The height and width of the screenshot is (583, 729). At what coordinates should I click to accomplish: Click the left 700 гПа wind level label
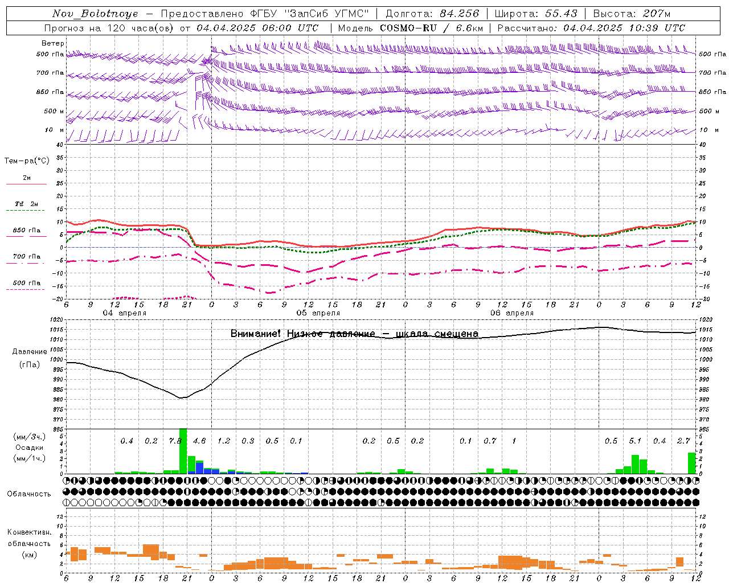tap(50, 73)
